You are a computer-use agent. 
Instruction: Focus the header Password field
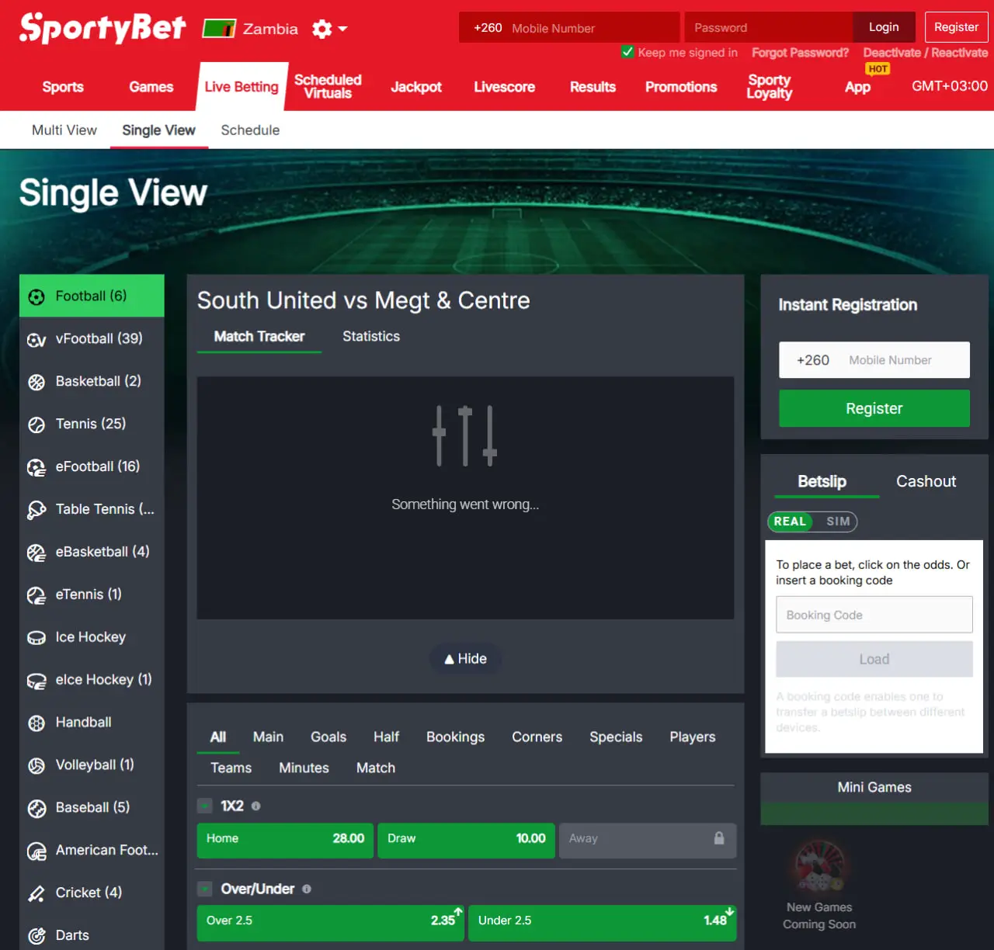coord(768,27)
